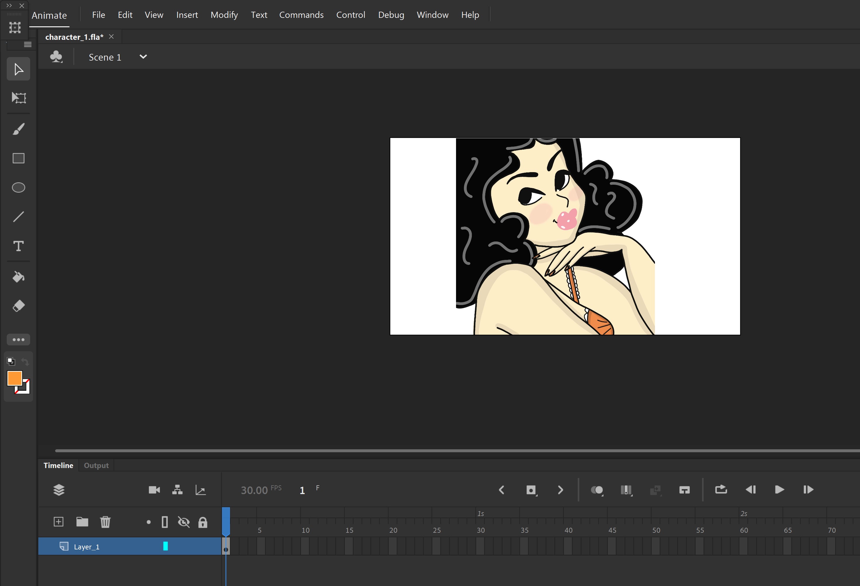Click the Add Camera icon in timeline
The width and height of the screenshot is (860, 586).
154,490
